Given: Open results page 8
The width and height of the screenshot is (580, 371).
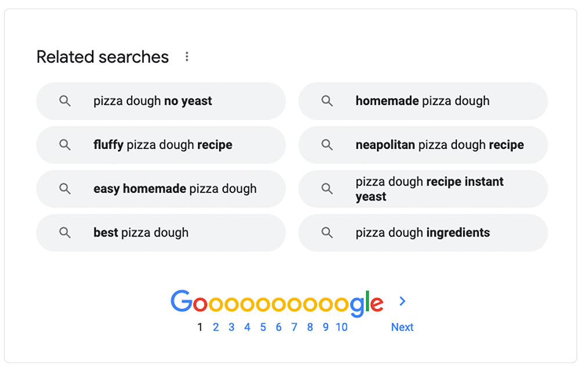Looking at the screenshot, I should (310, 327).
